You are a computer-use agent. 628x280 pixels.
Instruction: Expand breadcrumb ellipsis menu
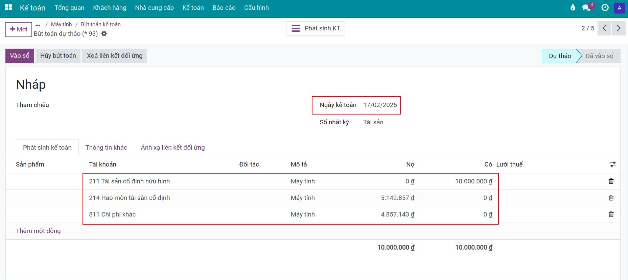click(x=38, y=25)
